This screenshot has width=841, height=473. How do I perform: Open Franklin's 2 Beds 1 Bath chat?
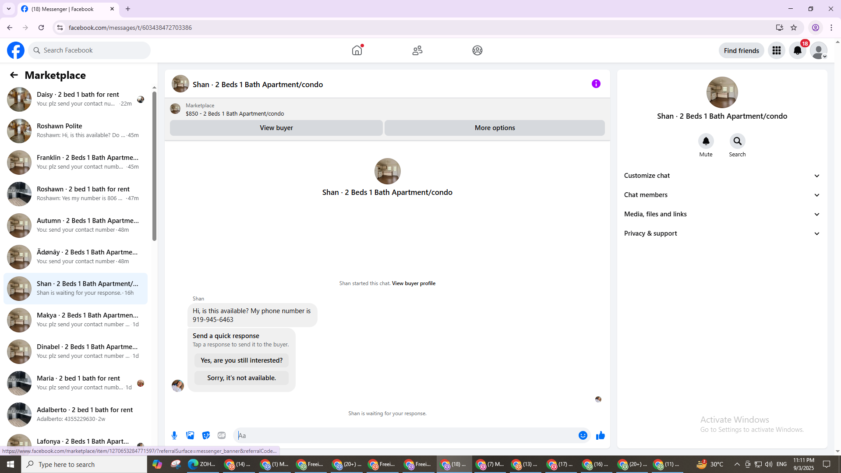click(75, 162)
